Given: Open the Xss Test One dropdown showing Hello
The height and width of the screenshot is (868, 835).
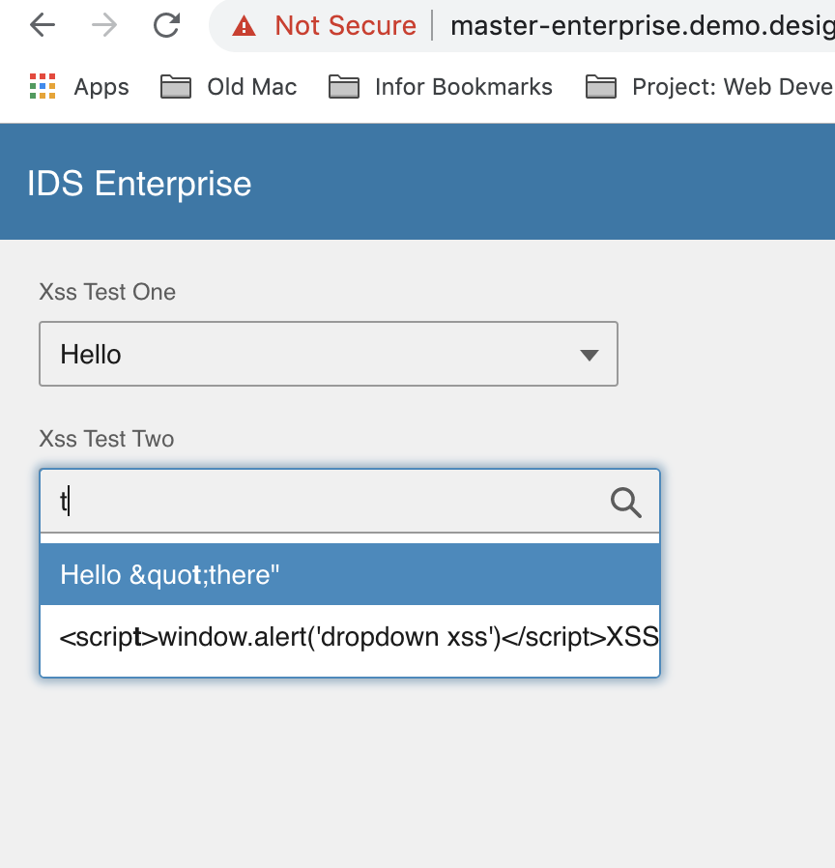Looking at the screenshot, I should tap(329, 354).
